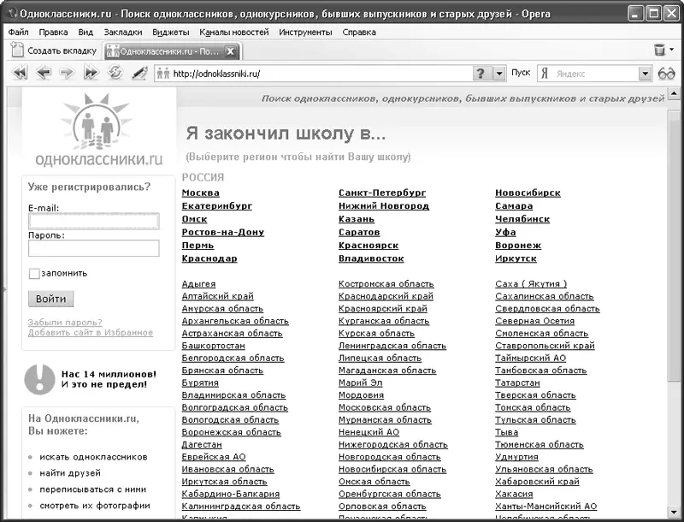Image resolution: width=684 pixels, height=522 pixels.
Task: Click the Fast Forward icon
Action: (x=91, y=74)
